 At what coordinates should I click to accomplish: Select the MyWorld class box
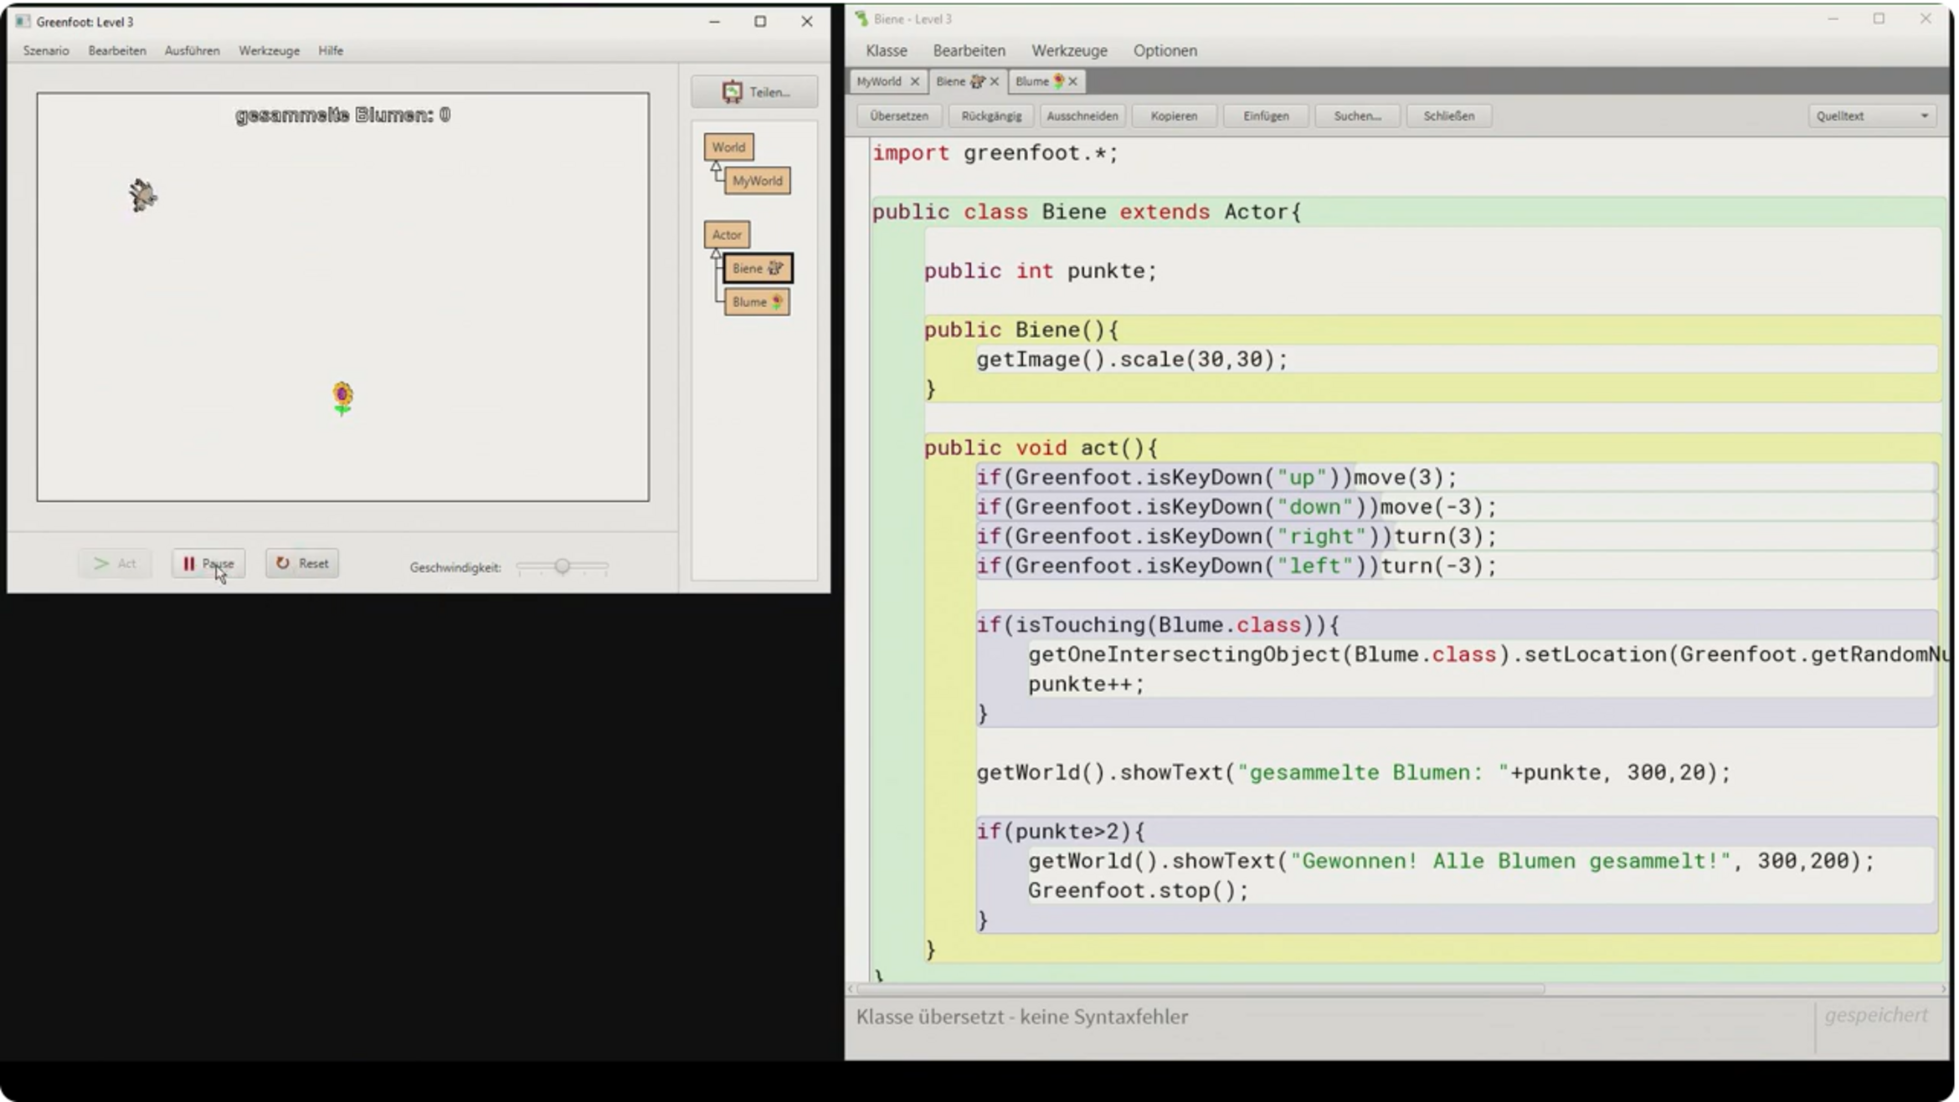pyautogui.click(x=757, y=181)
